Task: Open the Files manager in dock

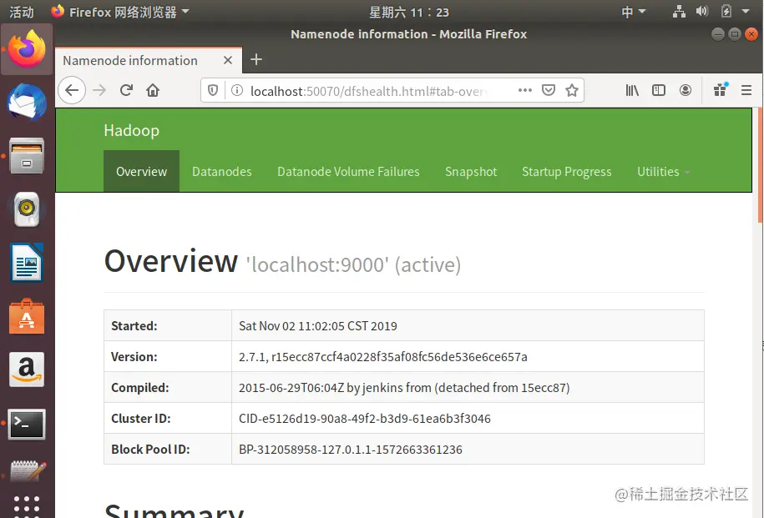Action: [27, 156]
